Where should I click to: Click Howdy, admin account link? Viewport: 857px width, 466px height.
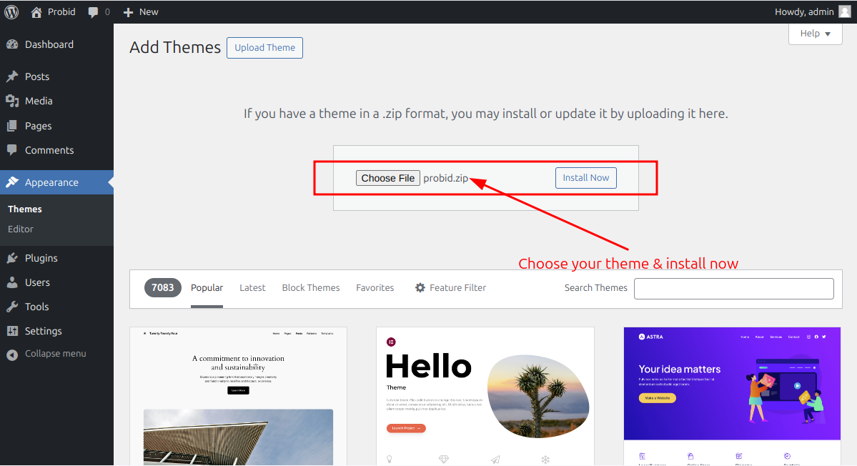click(x=804, y=11)
